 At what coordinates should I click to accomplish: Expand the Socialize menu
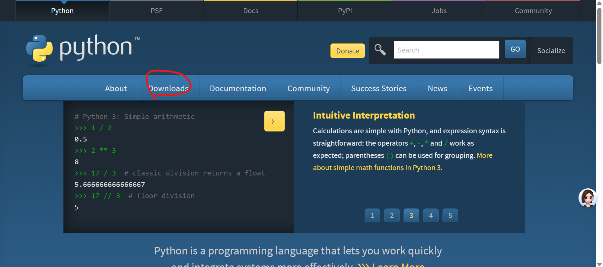point(551,51)
